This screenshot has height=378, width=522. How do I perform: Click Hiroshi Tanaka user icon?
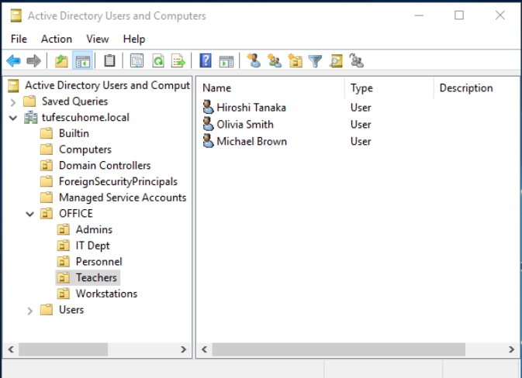point(208,107)
